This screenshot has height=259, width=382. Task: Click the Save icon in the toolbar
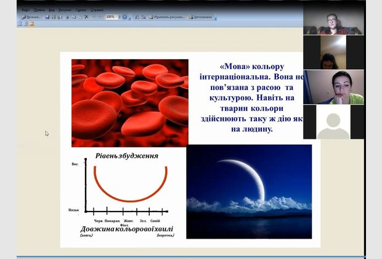click(47, 17)
